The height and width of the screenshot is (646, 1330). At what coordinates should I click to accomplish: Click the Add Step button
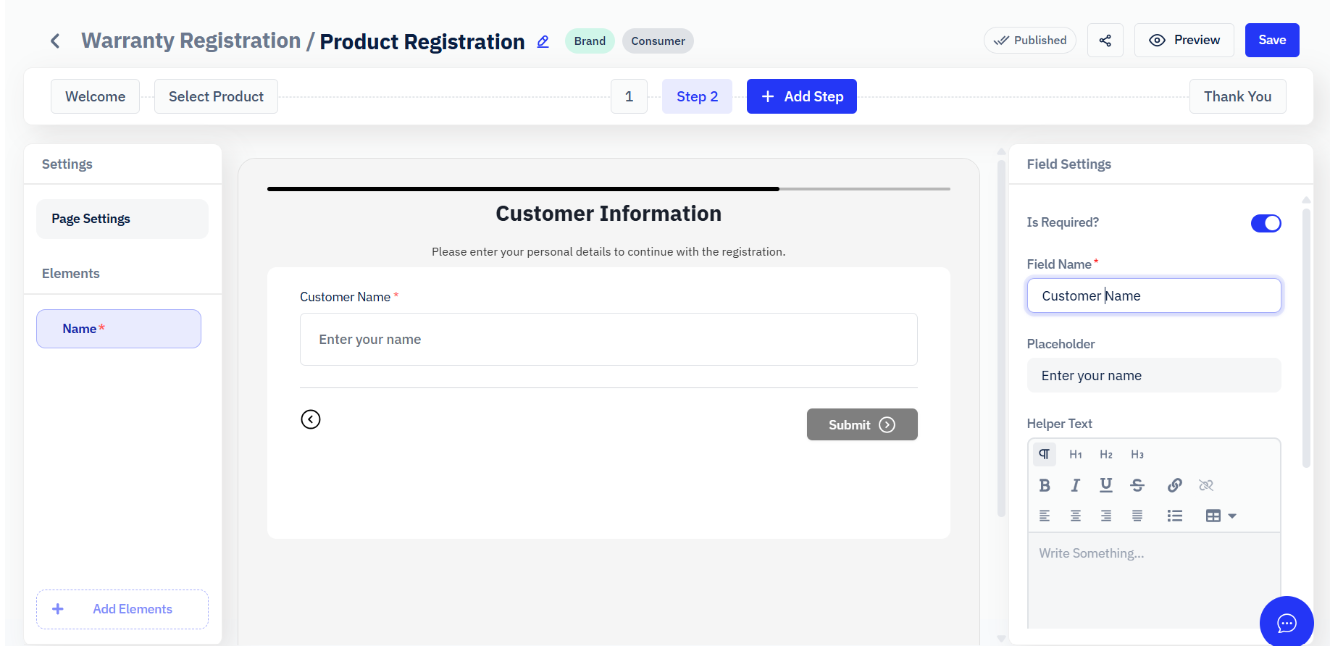coord(801,96)
